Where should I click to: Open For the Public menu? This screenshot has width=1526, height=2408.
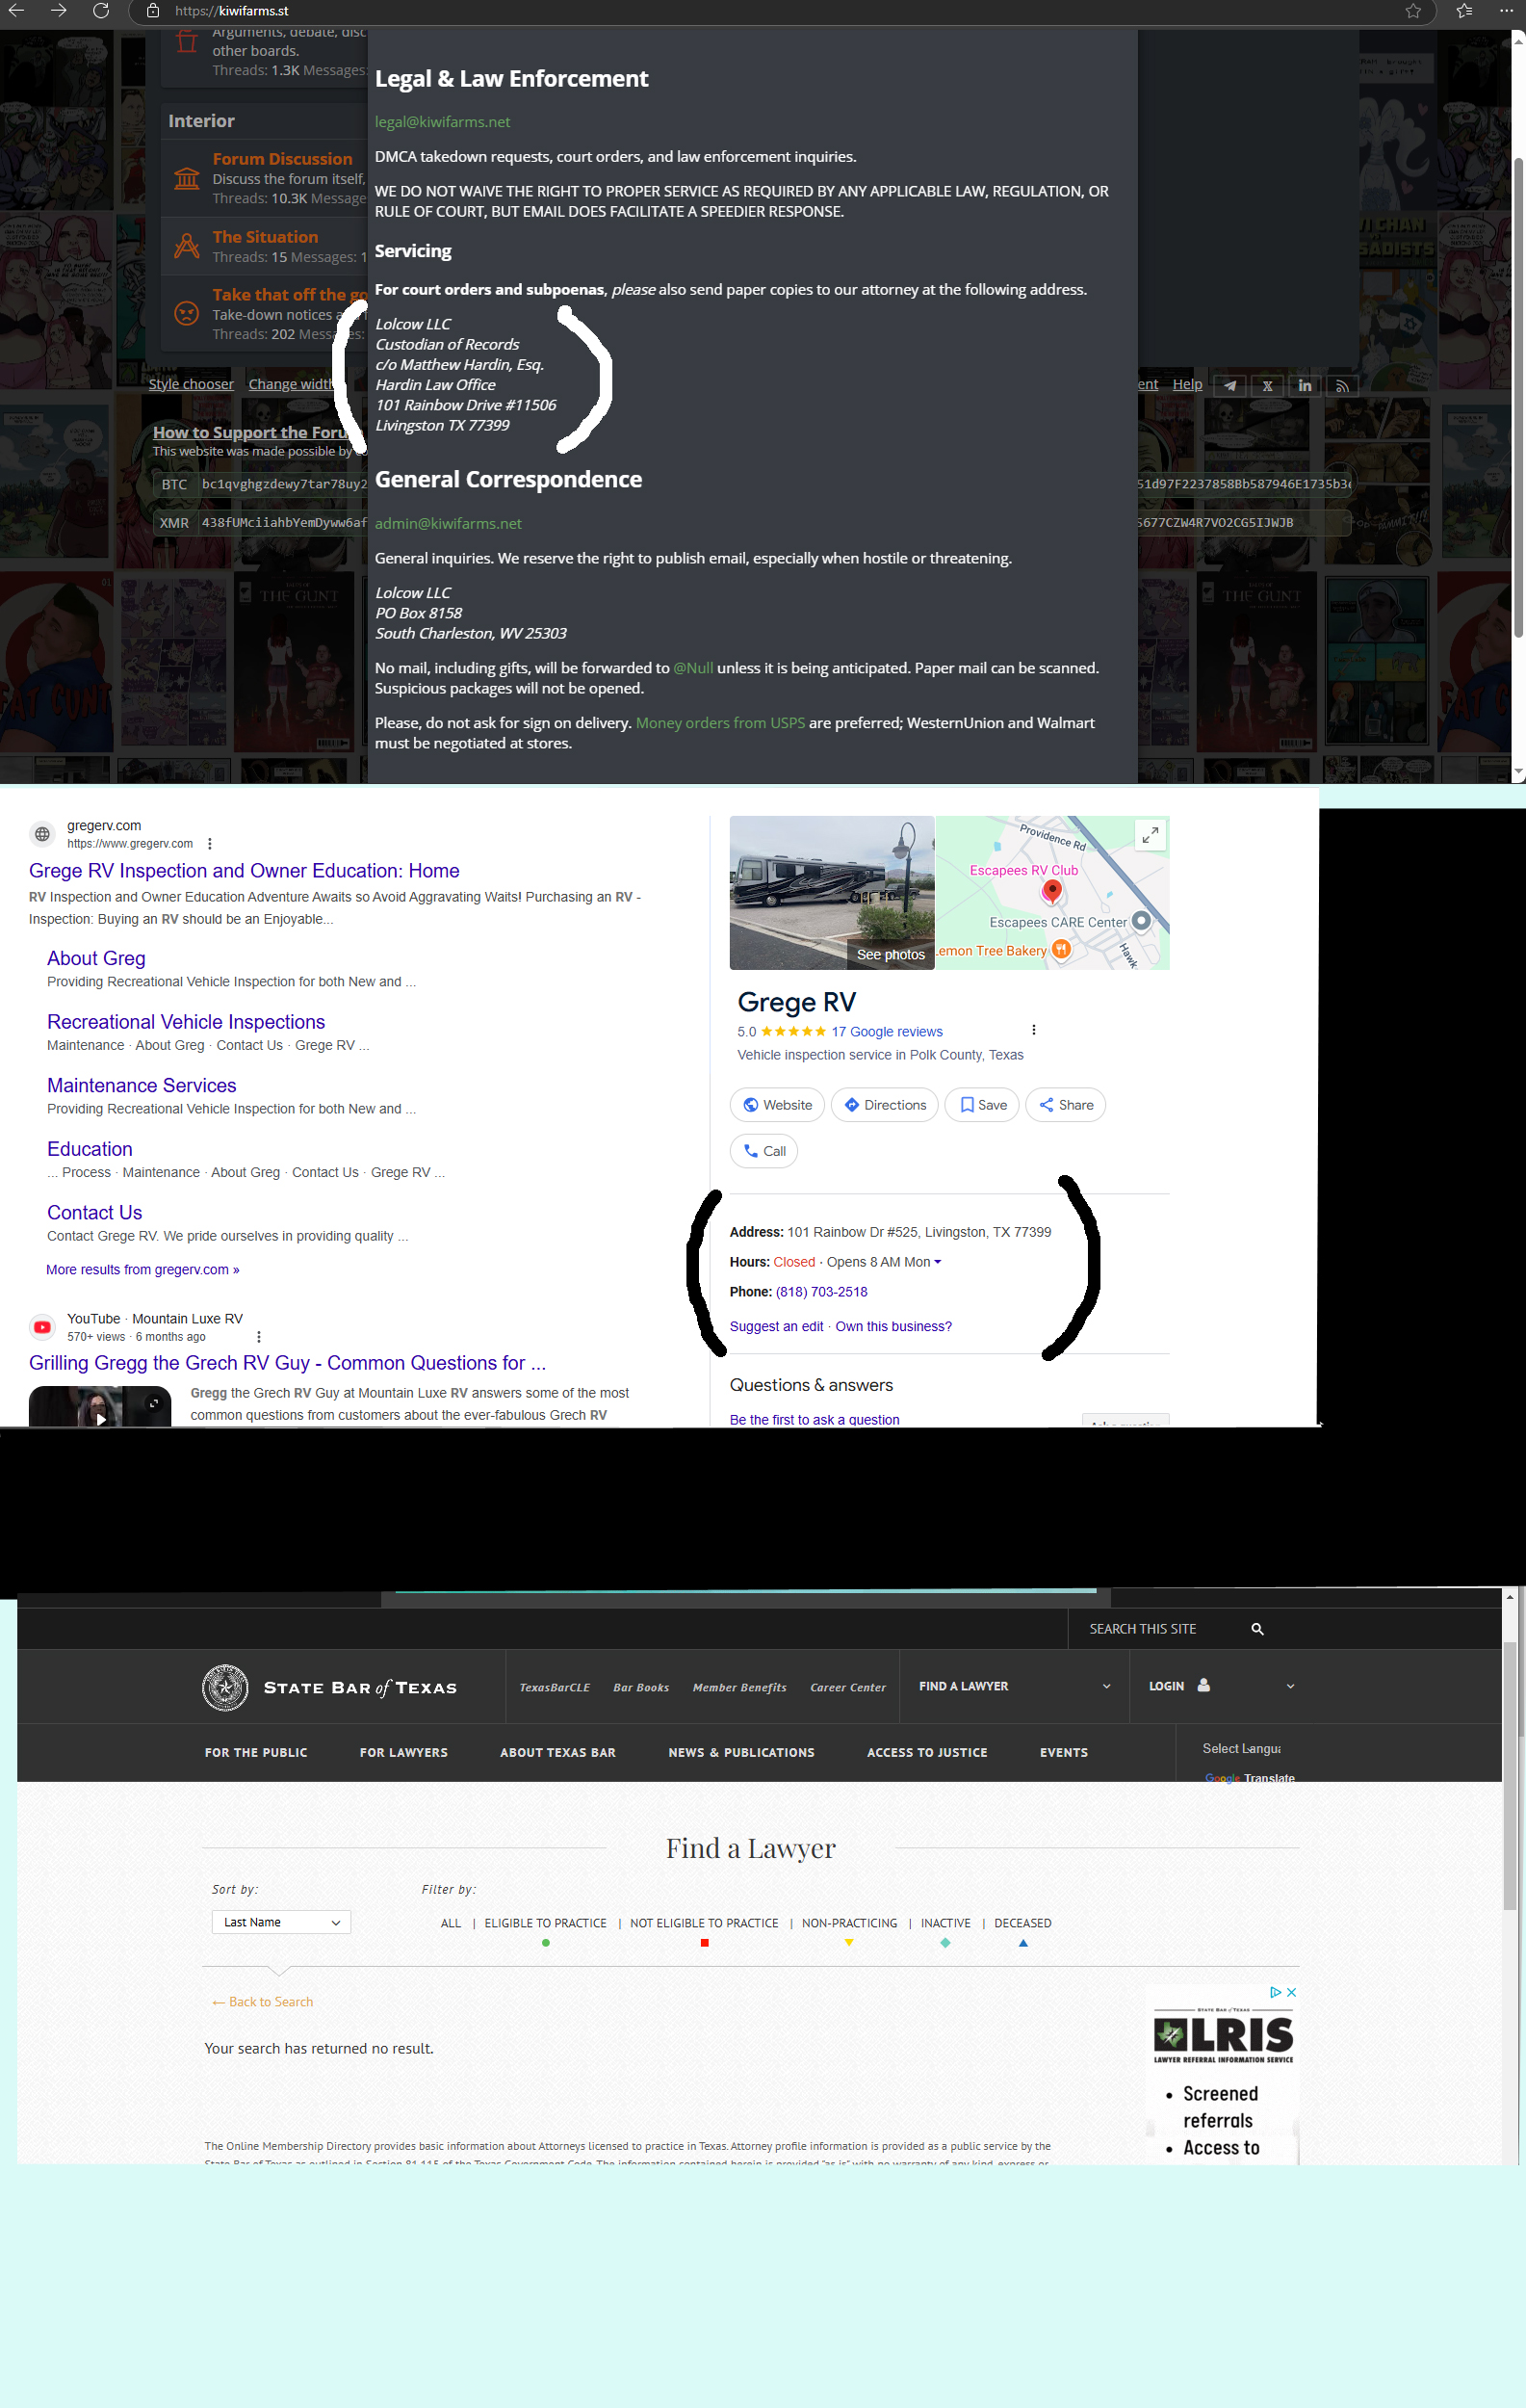pos(256,1752)
